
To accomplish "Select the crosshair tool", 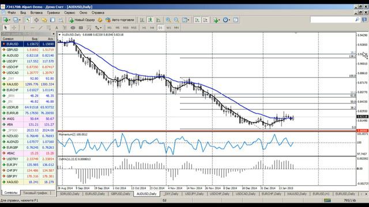I will pyautogui.click(x=14, y=28).
